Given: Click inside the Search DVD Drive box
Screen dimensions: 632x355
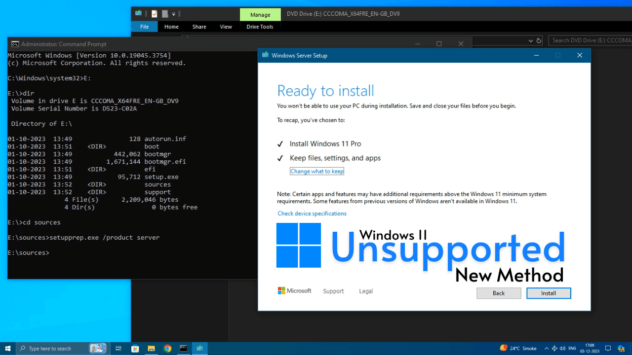Looking at the screenshot, I should click(590, 40).
